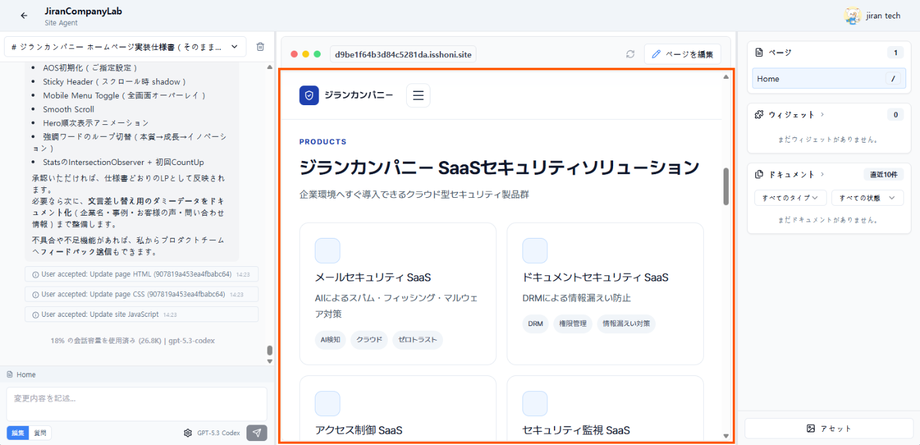Click the メールセキュリティ SaaS card icon

pyautogui.click(x=327, y=250)
